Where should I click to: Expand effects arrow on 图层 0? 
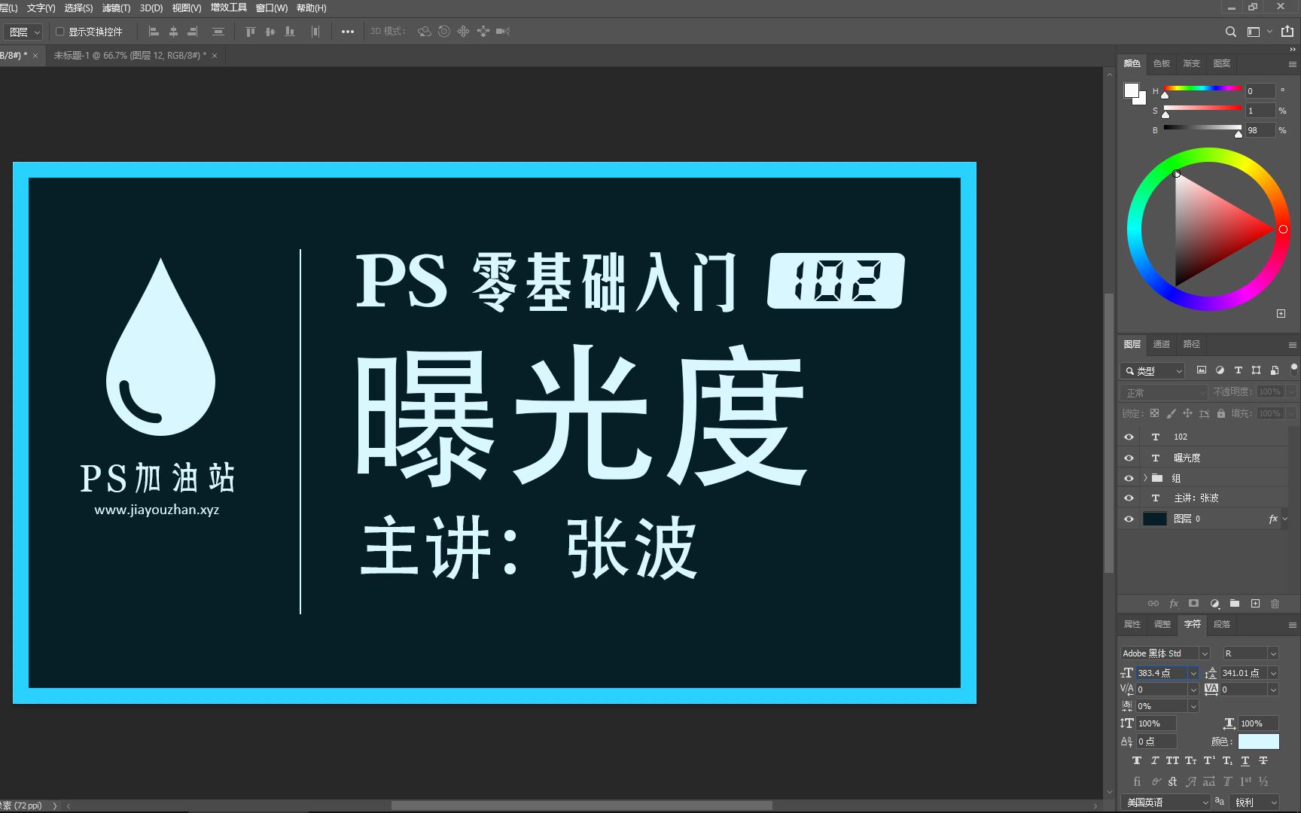click(x=1285, y=519)
